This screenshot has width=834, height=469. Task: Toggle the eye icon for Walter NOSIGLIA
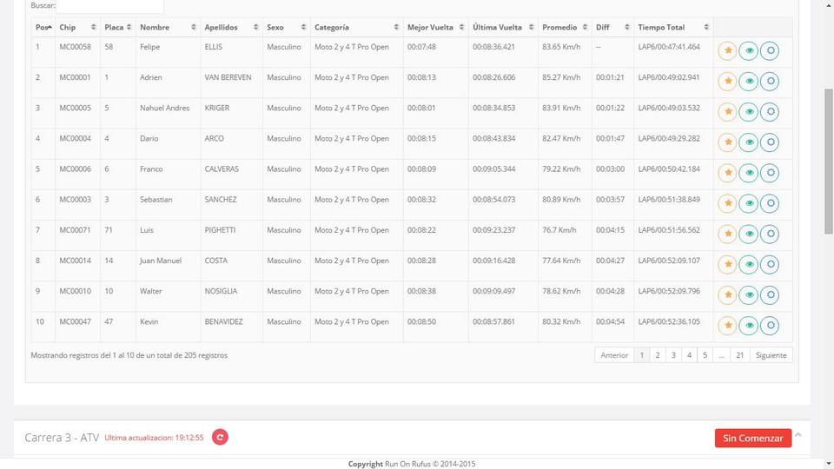point(748,295)
